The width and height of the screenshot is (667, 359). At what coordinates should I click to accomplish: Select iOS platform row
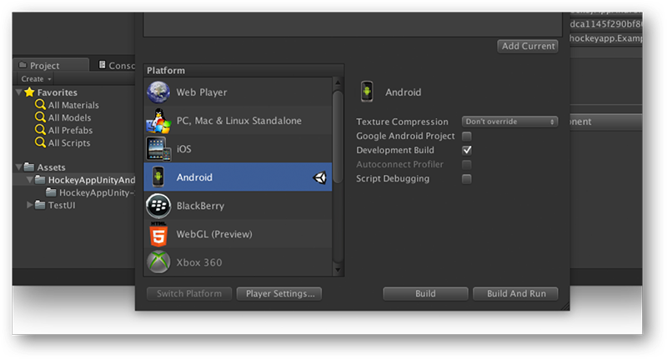238,149
